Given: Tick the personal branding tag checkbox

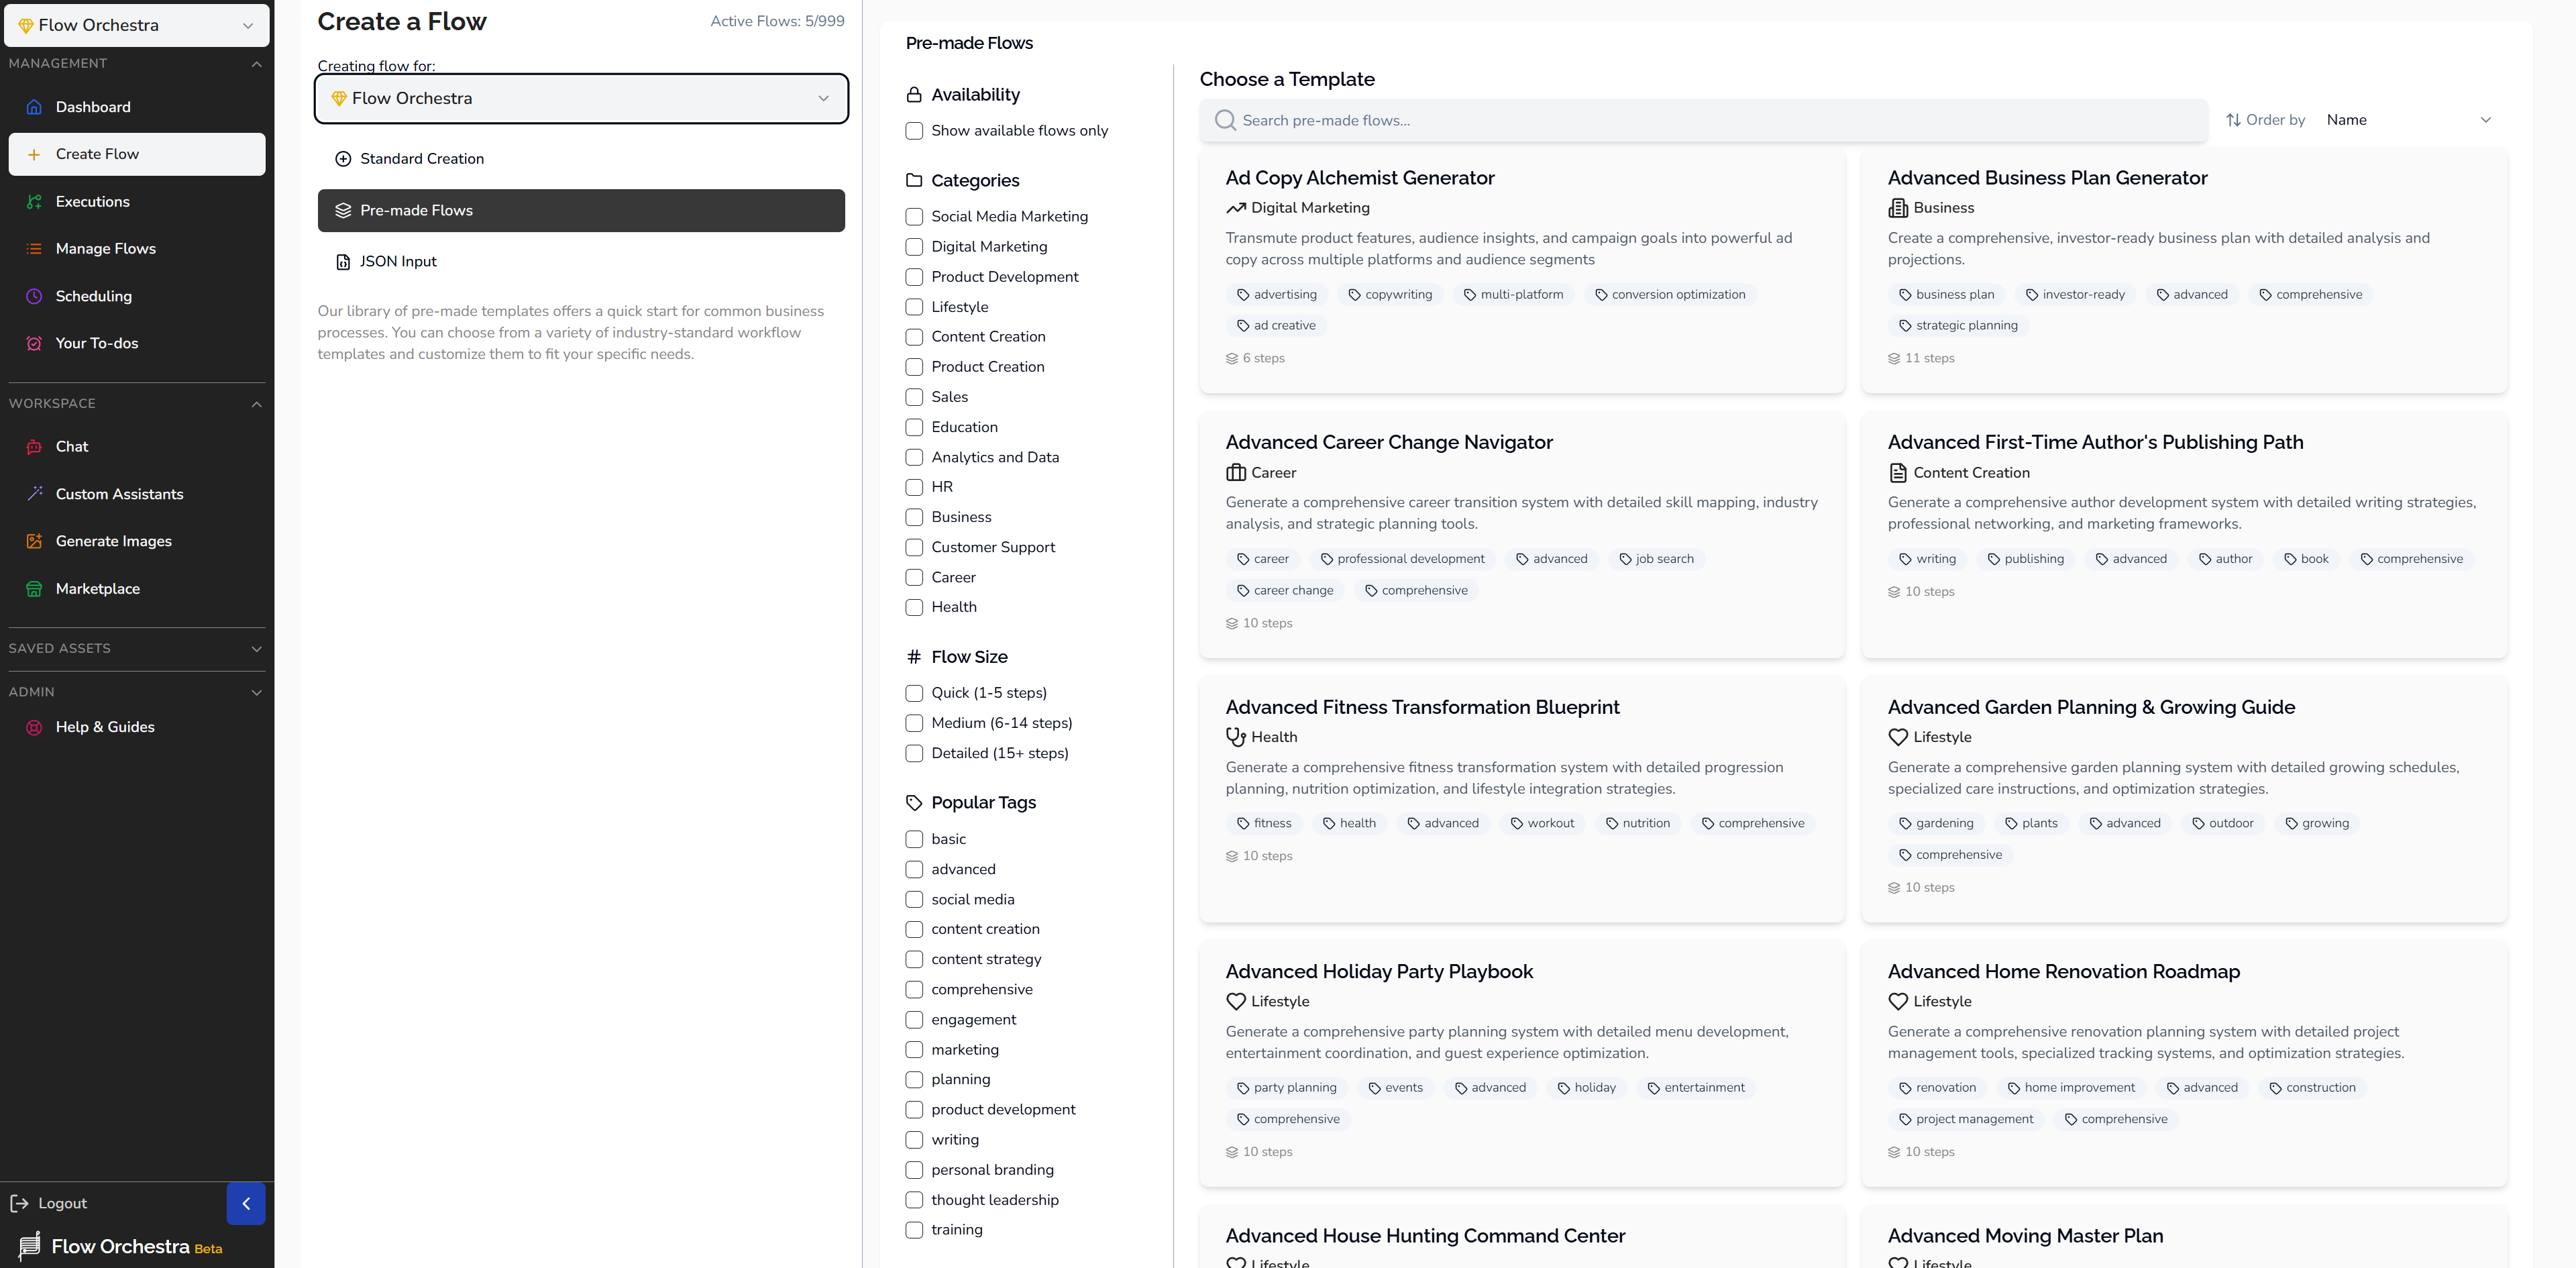Looking at the screenshot, I should pyautogui.click(x=914, y=1170).
